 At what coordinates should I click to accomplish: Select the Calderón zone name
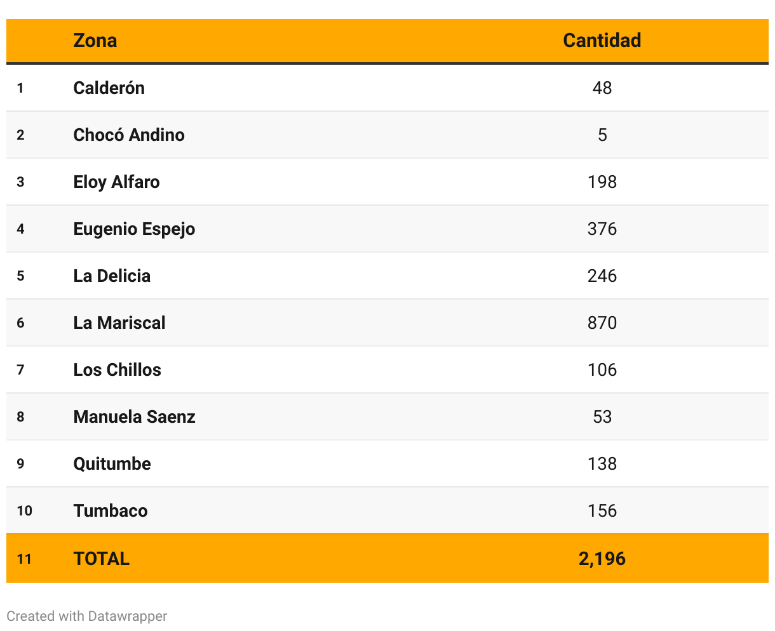[x=109, y=88]
